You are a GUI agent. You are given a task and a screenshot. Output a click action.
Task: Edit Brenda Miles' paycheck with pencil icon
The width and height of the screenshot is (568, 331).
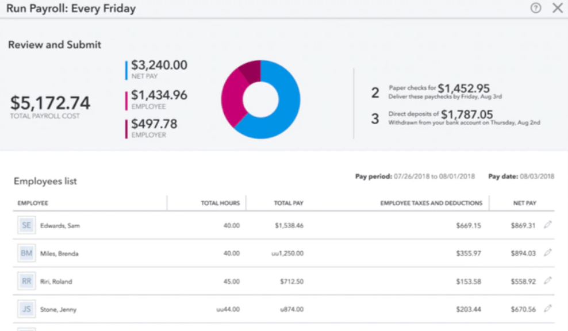[x=547, y=253]
